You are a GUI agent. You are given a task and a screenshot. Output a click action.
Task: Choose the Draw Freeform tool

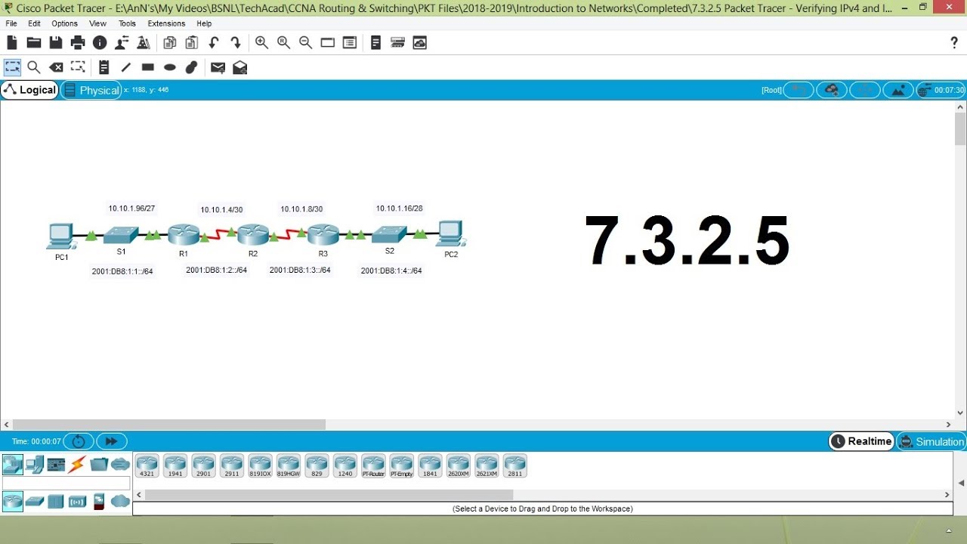(x=192, y=67)
